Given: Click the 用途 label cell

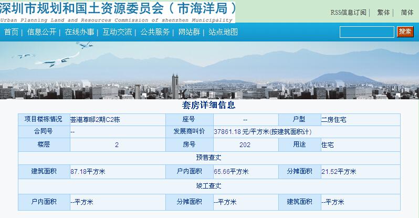Looking at the screenshot, I should 300,144.
